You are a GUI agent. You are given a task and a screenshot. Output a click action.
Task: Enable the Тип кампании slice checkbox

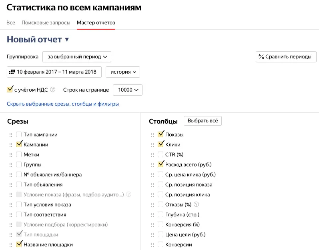(19, 134)
